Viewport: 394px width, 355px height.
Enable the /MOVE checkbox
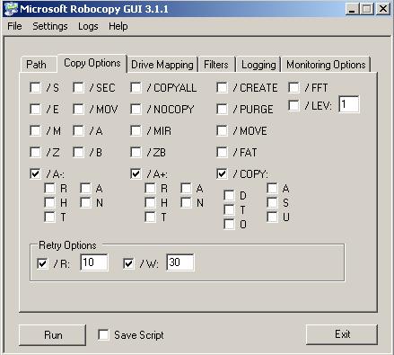(223, 131)
